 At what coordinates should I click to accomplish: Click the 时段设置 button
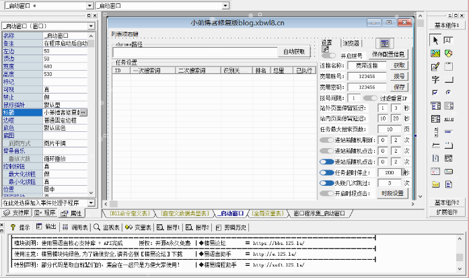392,193
